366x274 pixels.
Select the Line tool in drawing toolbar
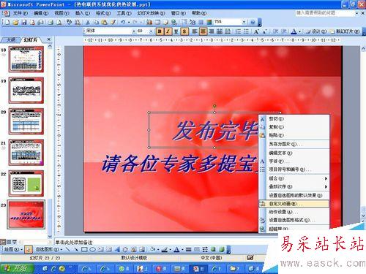click(68, 249)
